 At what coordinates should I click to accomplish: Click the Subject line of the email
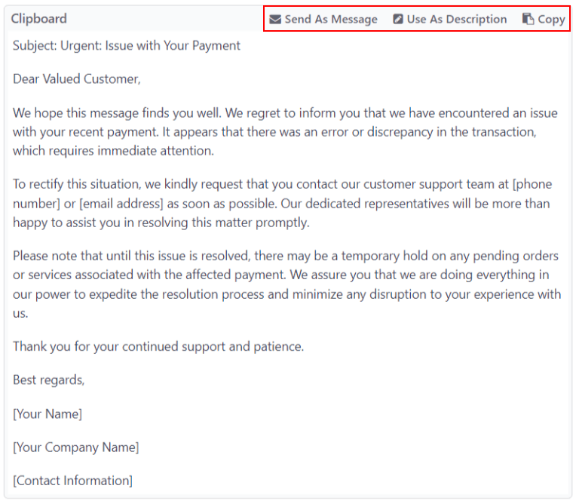click(127, 46)
